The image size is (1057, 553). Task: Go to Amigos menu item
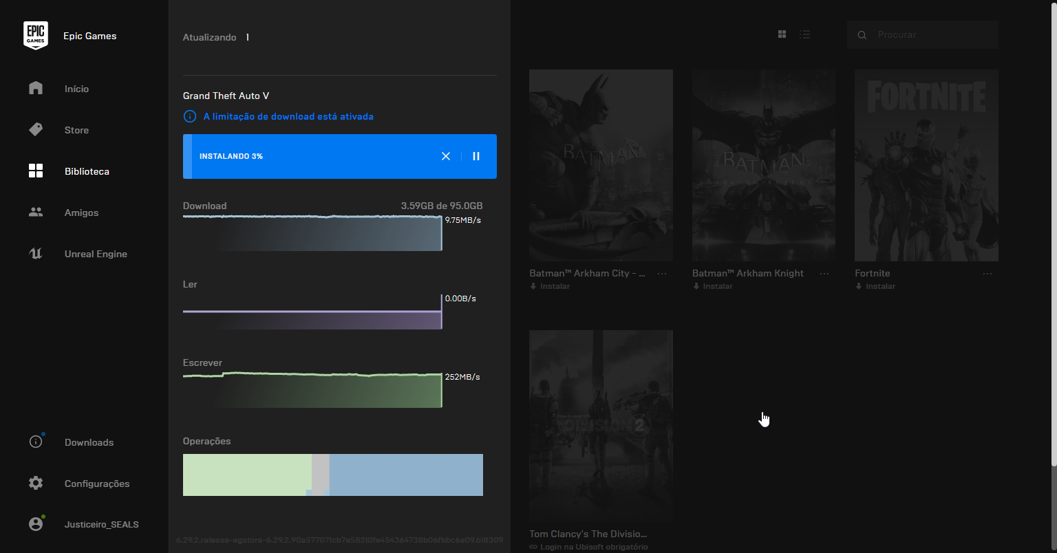tap(81, 213)
